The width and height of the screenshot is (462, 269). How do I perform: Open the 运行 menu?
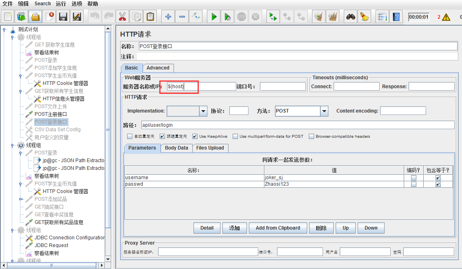coord(61,4)
